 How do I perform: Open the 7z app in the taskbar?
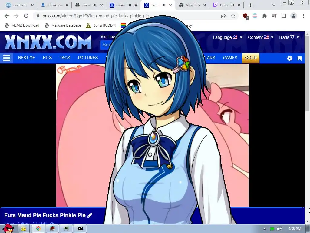[80, 229]
